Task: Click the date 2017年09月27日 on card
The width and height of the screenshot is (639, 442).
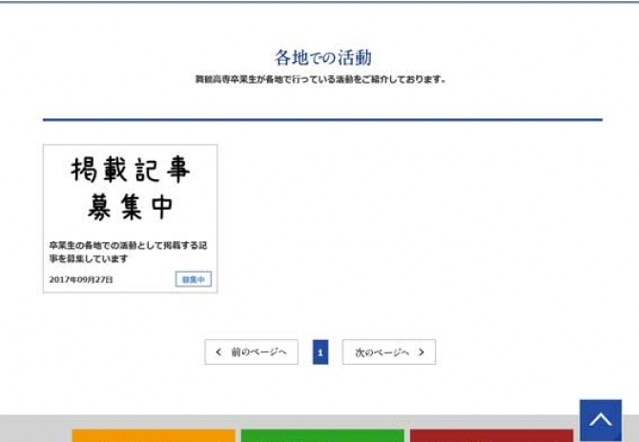Action: point(81,280)
